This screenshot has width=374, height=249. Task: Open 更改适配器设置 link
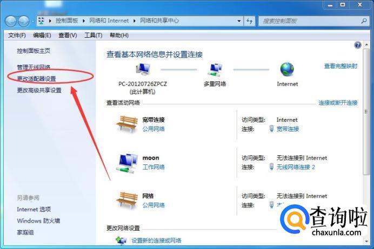point(36,79)
